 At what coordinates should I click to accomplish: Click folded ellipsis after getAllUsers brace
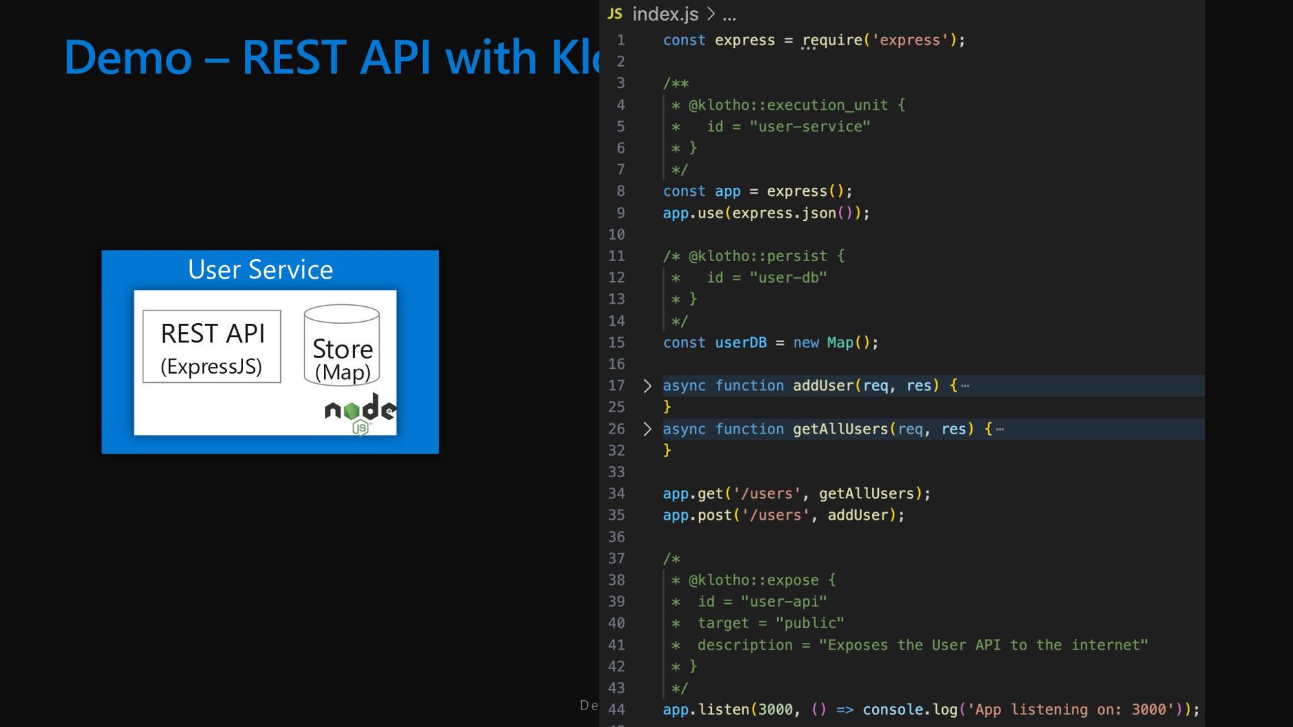pyautogui.click(x=999, y=429)
